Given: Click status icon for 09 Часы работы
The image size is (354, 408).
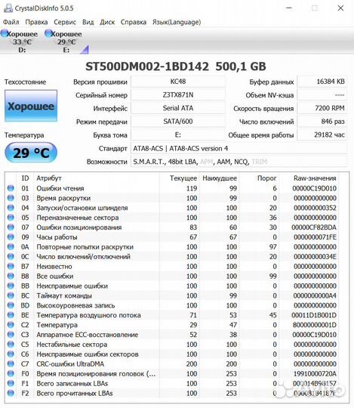Looking at the screenshot, I should [x=11, y=237].
